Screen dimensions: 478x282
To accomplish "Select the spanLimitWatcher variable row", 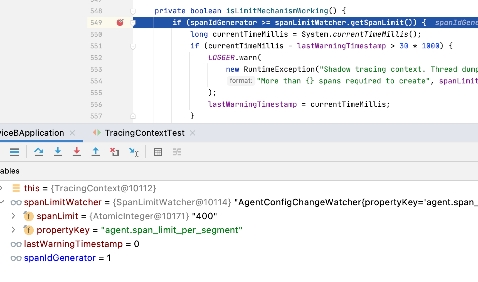I will [x=239, y=202].
